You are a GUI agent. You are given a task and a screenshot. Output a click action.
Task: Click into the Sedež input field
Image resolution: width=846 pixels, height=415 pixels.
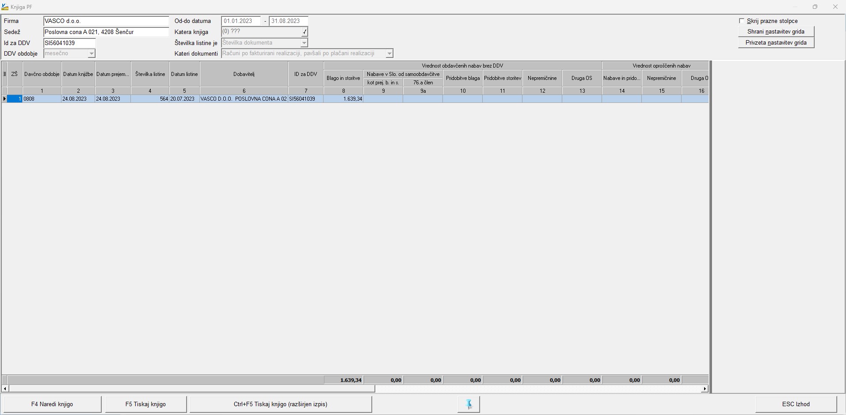coord(106,32)
